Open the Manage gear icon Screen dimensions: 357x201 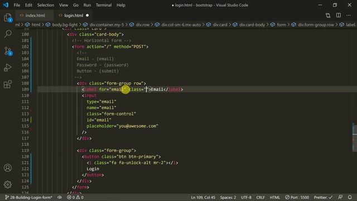(8, 184)
